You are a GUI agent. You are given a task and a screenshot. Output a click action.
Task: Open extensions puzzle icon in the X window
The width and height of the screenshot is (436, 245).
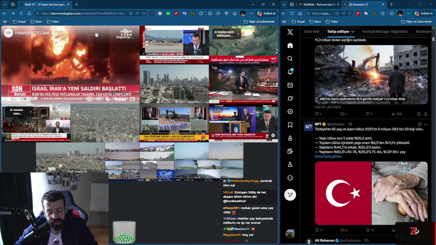click(x=383, y=13)
